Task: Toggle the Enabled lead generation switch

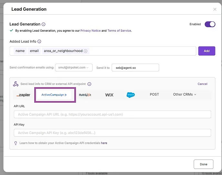Action: point(210,24)
